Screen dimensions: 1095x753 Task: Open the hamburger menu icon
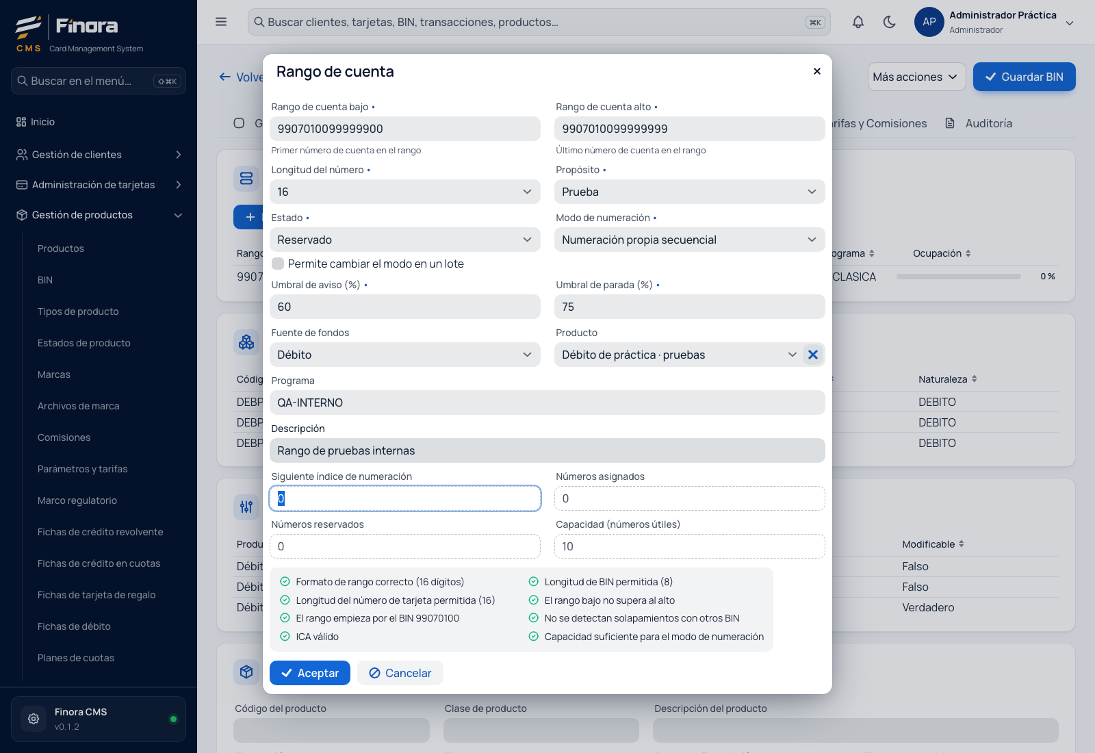[221, 22]
